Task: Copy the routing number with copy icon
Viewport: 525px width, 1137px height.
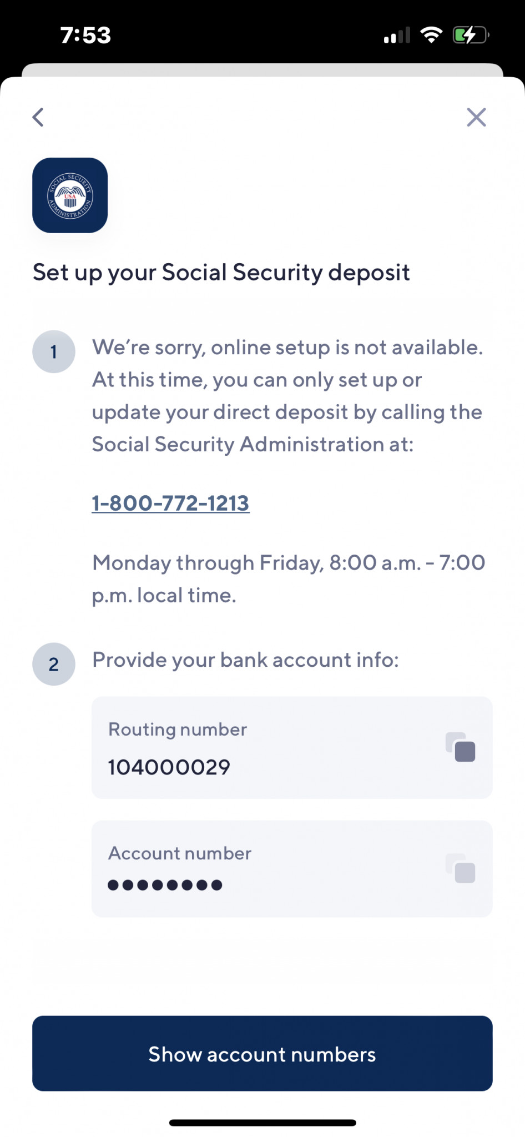Action: [461, 747]
